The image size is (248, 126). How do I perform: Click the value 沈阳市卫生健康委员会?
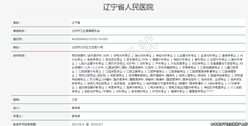coord(86,31)
